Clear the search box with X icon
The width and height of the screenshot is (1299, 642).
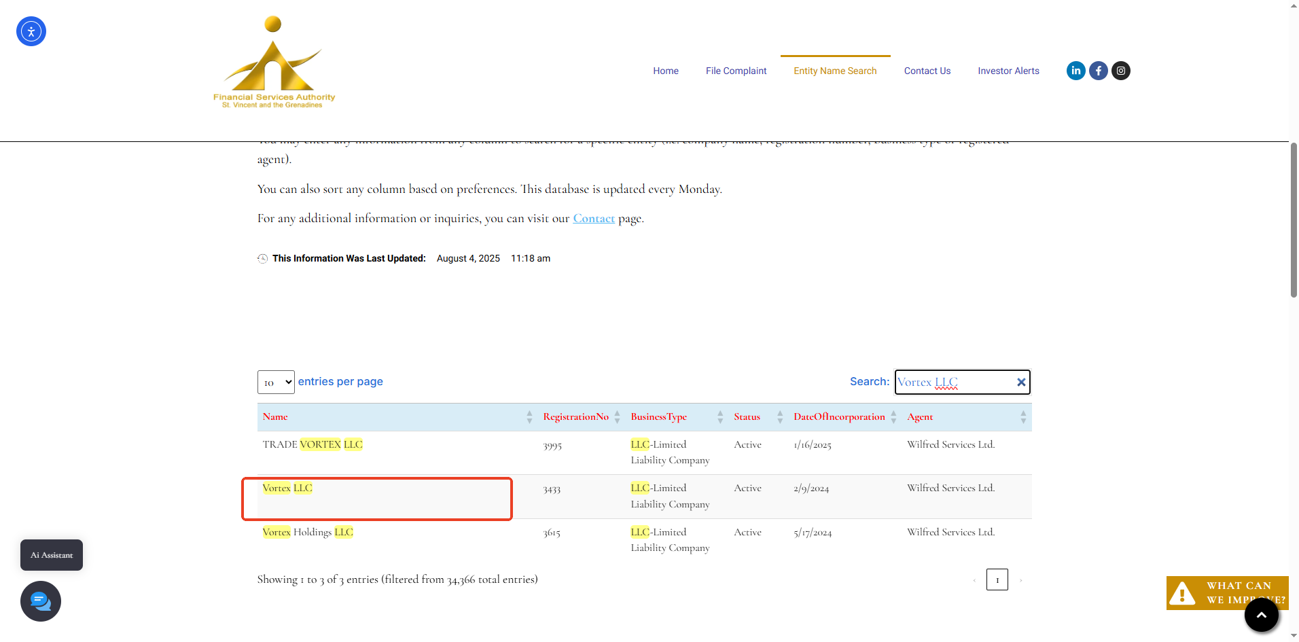point(1020,382)
